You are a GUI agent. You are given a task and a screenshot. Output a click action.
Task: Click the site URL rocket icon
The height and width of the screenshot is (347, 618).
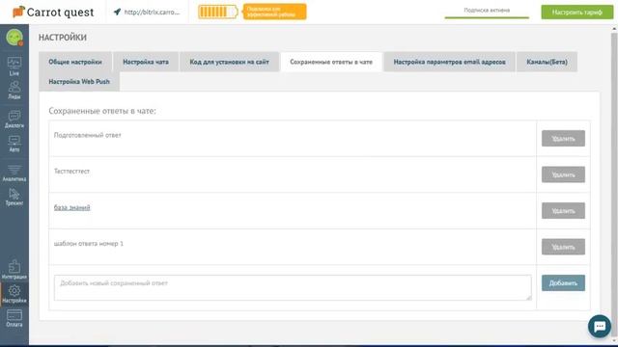(117, 12)
